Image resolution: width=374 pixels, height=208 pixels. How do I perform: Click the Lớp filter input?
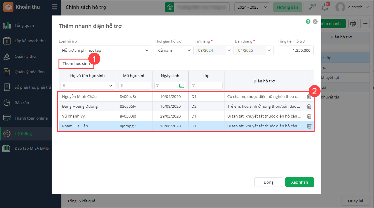pos(206,86)
